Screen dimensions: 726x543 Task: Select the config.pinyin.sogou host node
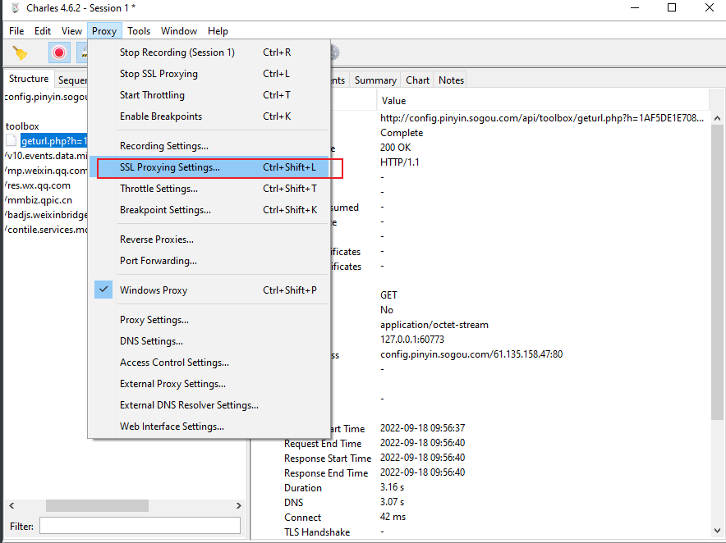pyautogui.click(x=46, y=97)
